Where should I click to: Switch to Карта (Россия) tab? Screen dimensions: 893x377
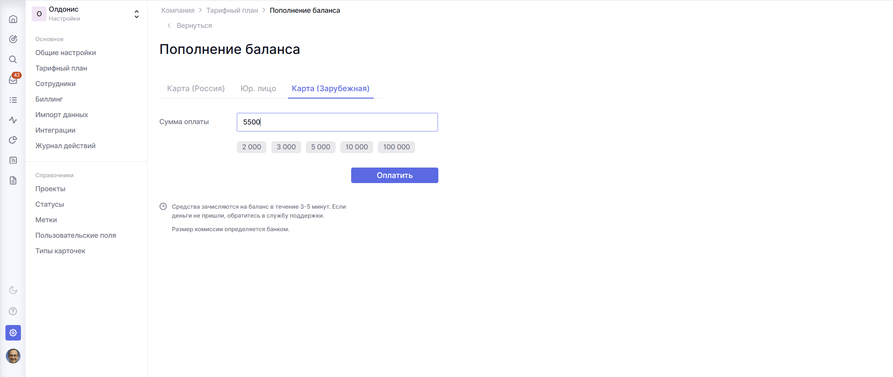(196, 88)
